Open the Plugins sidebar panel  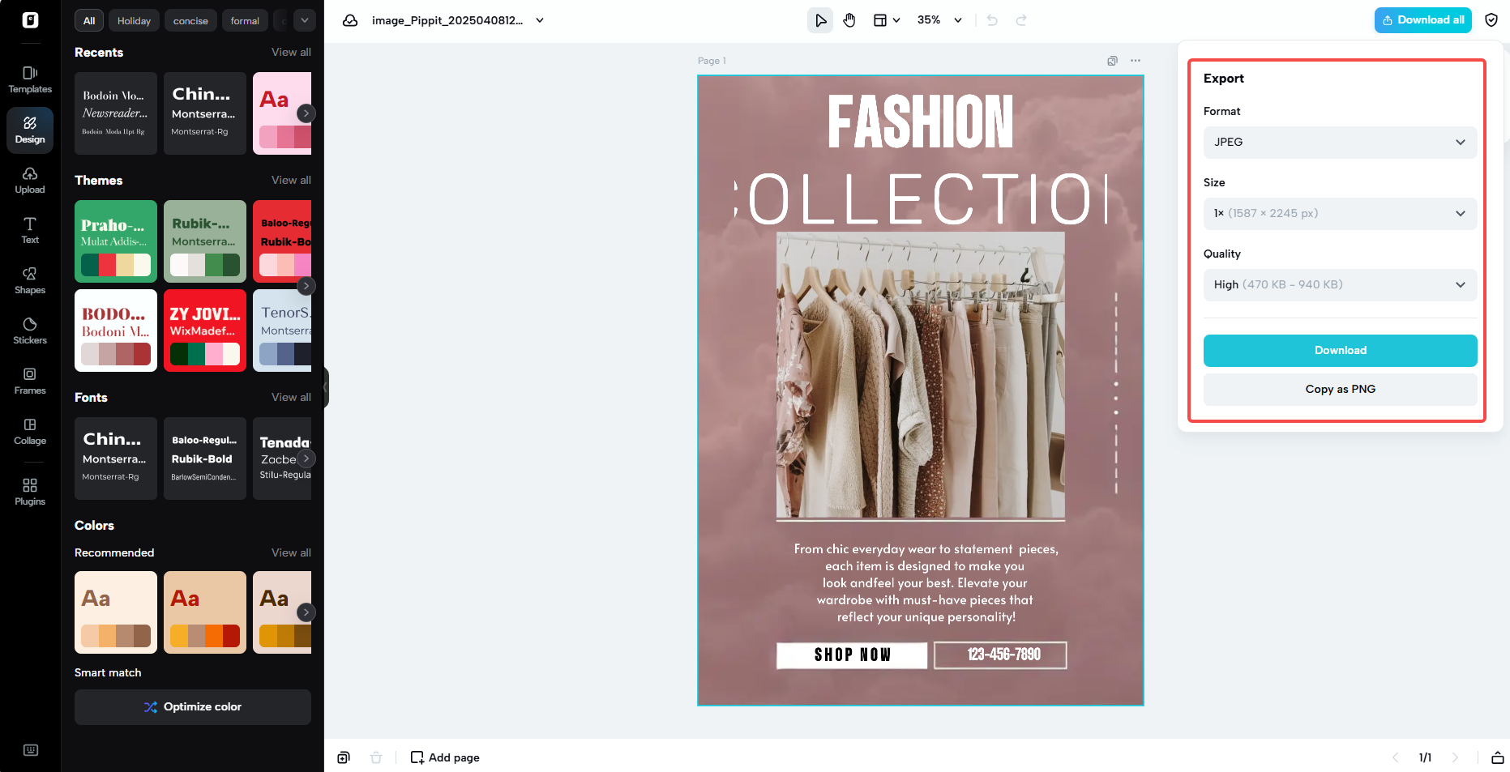point(30,491)
